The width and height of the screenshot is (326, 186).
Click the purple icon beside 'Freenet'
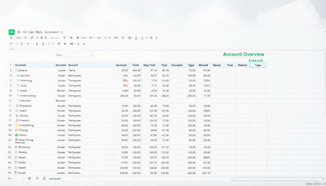[17, 121]
